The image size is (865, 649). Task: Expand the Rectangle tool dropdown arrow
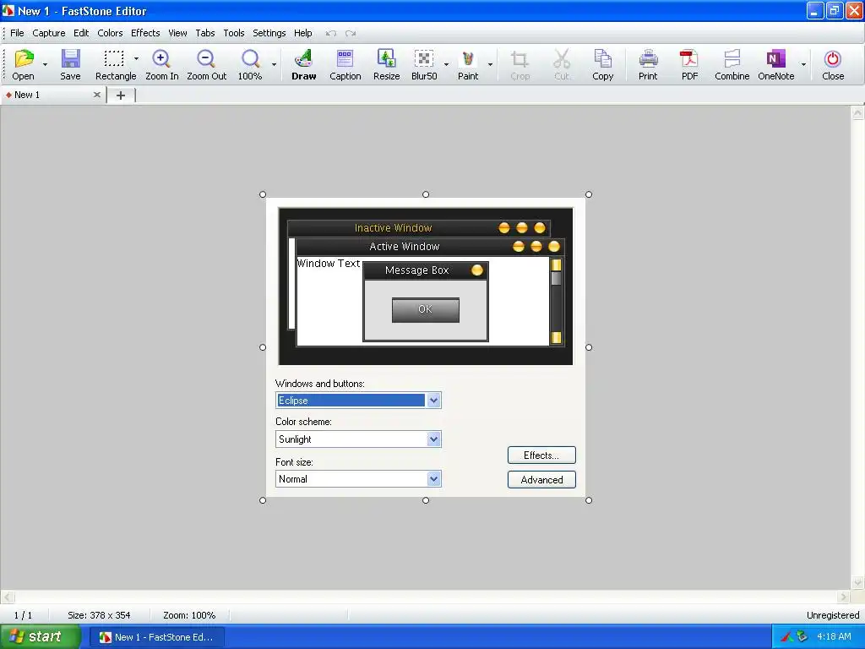(x=136, y=58)
